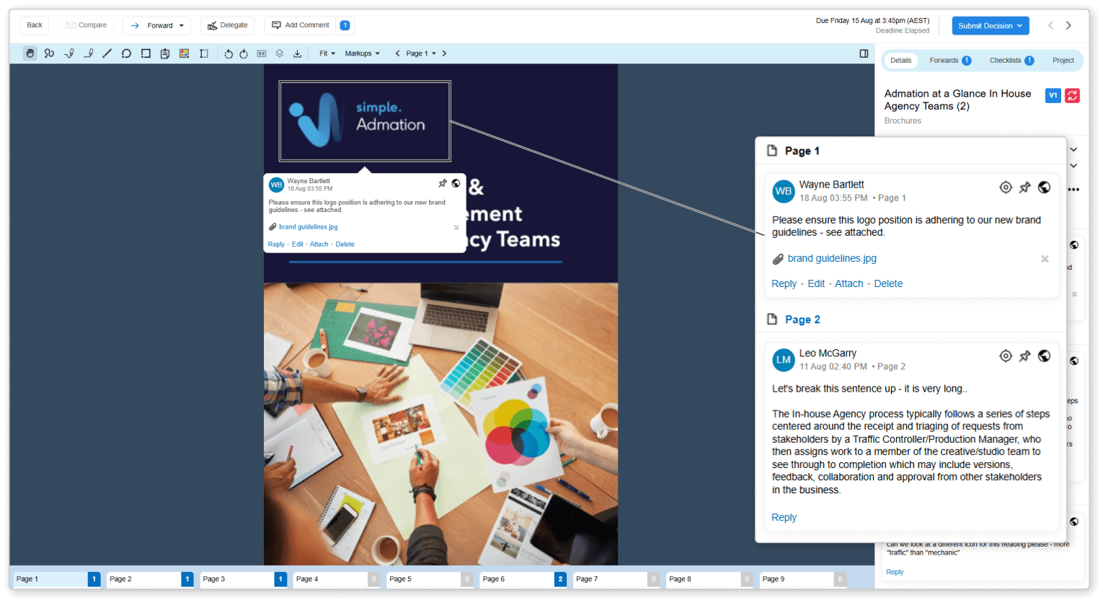Locate Wayne Bartlett's comment with target icon

pos(1006,188)
